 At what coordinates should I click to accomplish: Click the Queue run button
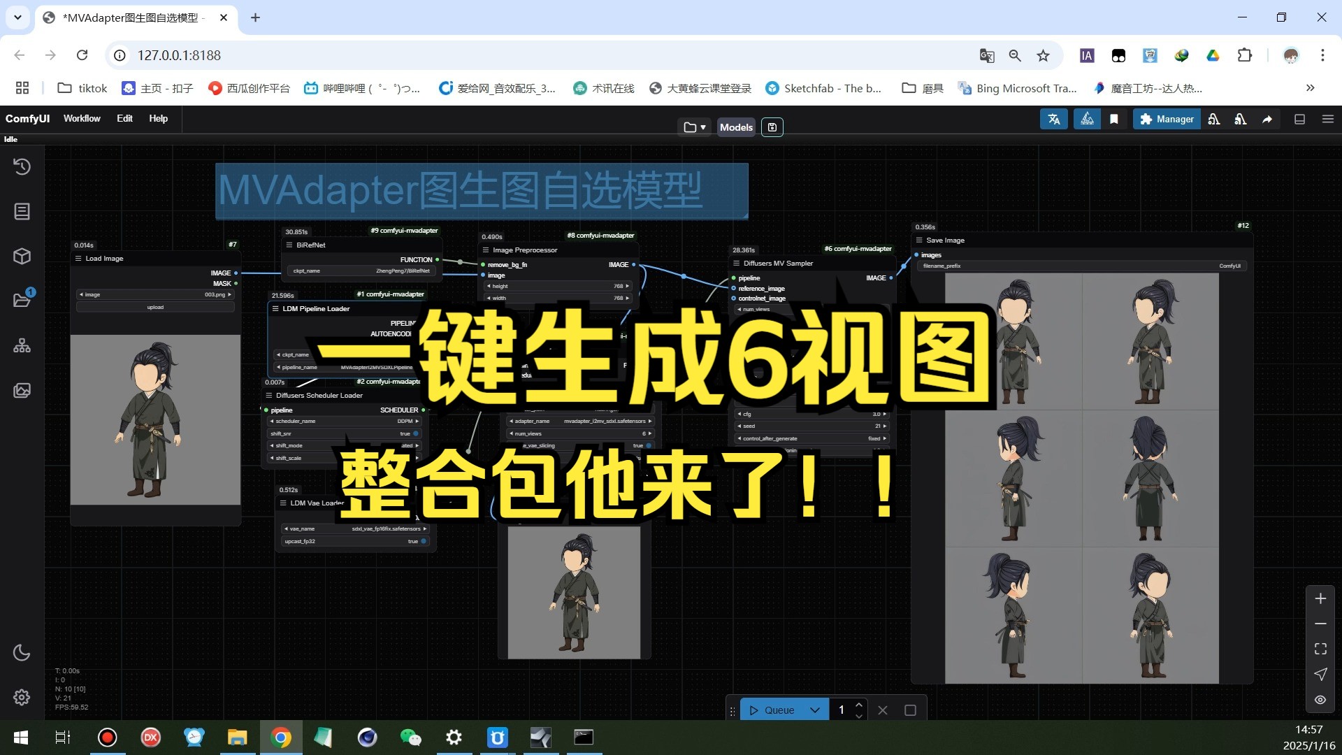(772, 710)
